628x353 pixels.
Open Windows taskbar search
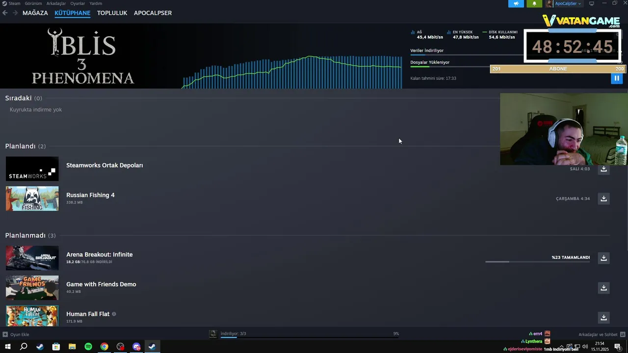tap(24, 347)
